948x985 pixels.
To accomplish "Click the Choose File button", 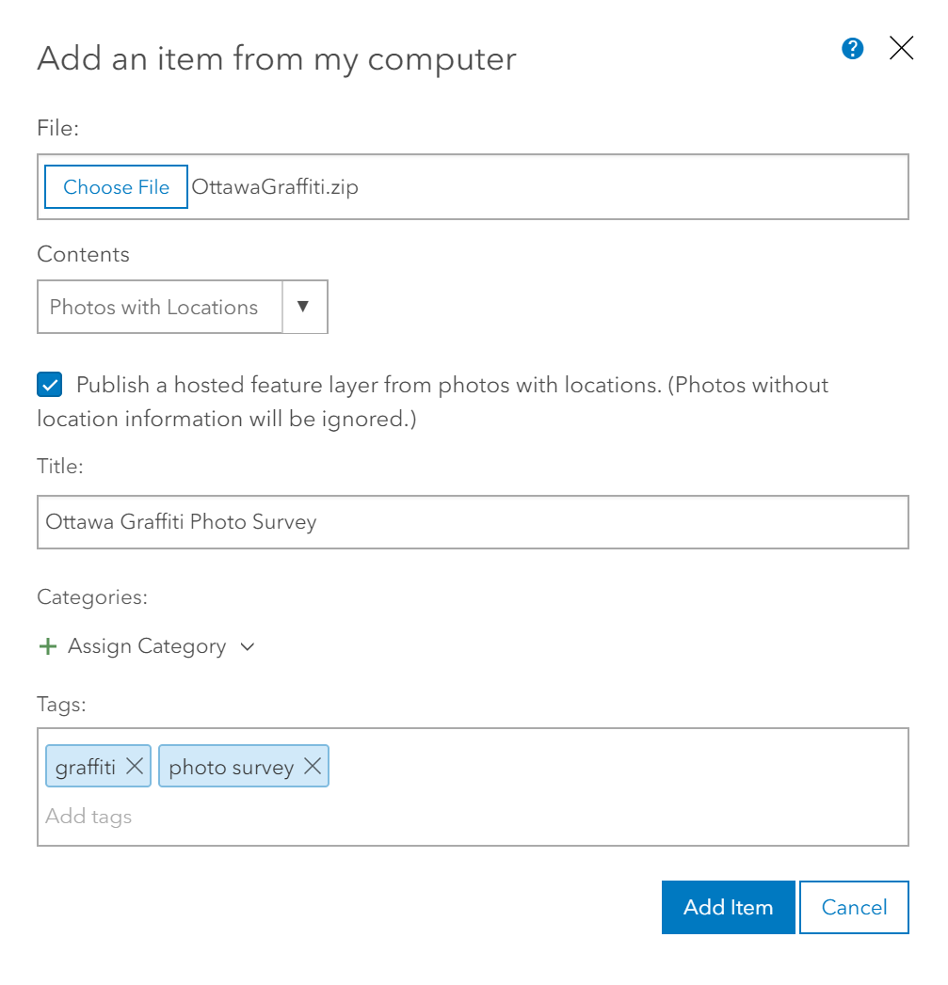I will tap(115, 186).
